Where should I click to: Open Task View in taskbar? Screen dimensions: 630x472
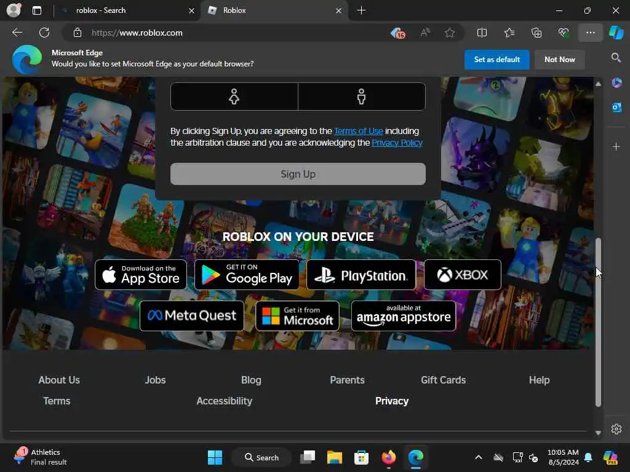(308, 457)
